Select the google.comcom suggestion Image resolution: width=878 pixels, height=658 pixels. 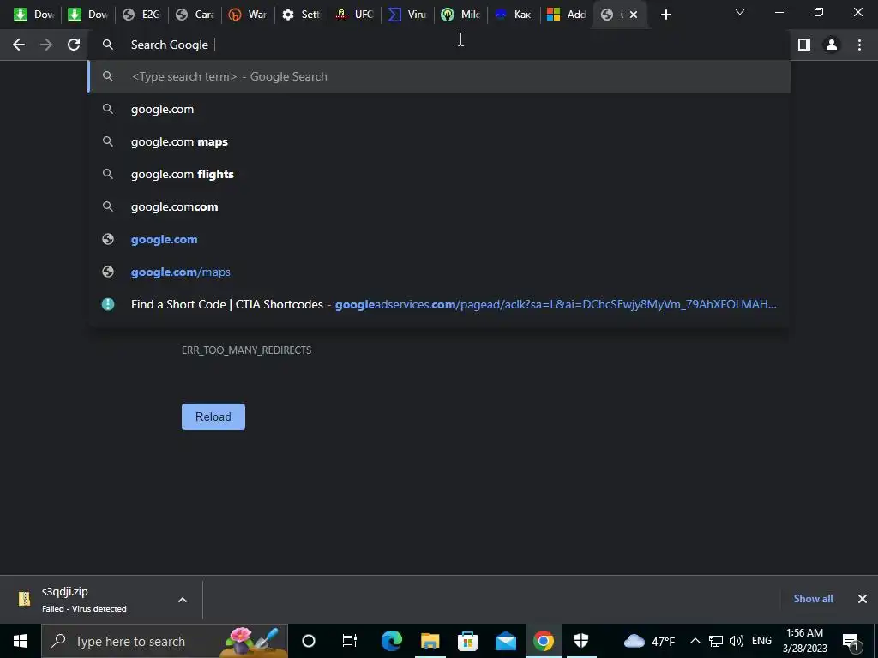(438, 206)
